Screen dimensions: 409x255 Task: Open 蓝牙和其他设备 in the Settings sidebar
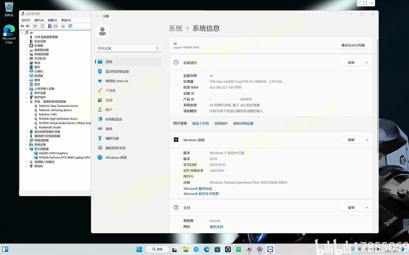[x=128, y=71]
